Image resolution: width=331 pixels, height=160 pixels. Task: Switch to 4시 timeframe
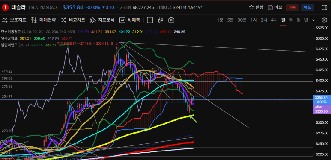(274, 20)
